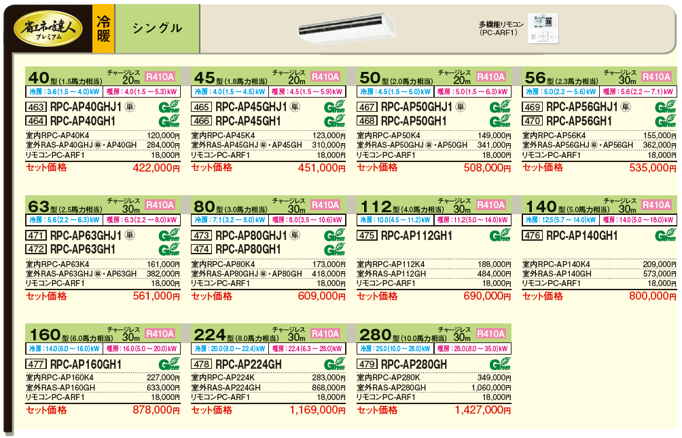Screen dimensions: 682x438
Task: Click the set price 1,427,000円
Action: pyautogui.click(x=483, y=410)
